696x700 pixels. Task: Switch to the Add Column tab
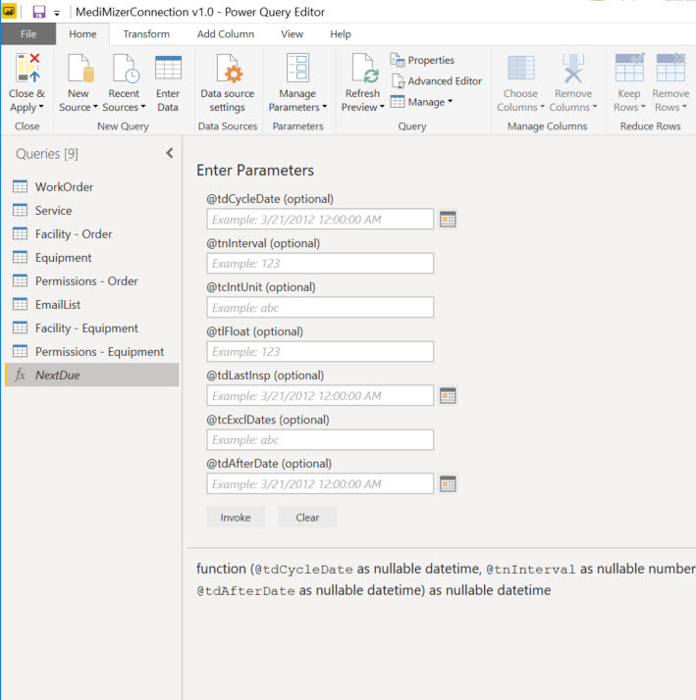(226, 34)
